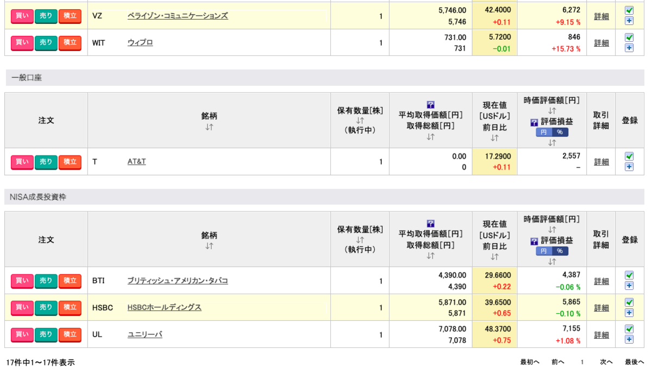Click the 買い button for BTI
This screenshot has width=652, height=374.
point(22,281)
